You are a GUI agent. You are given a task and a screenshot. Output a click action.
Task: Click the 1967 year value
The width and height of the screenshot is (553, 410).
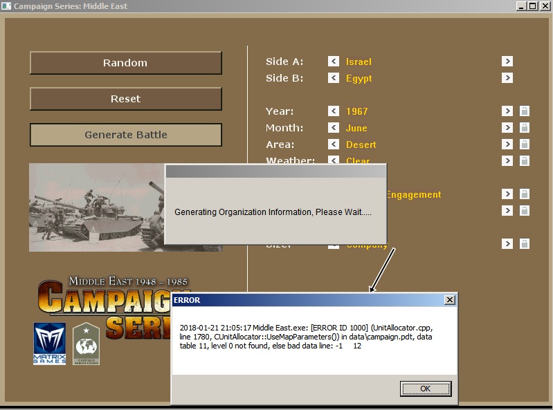coord(357,111)
